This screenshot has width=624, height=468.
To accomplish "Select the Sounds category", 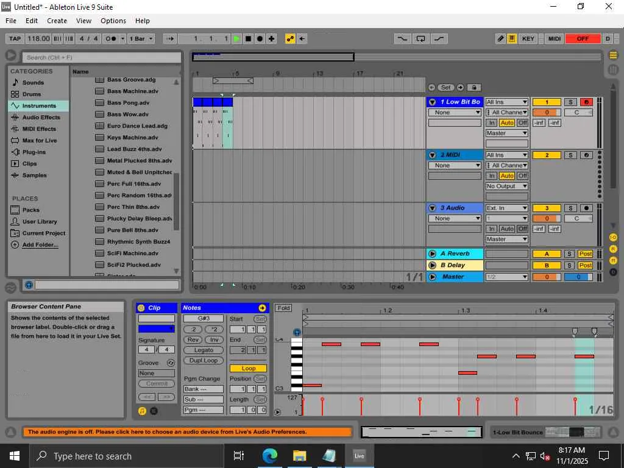I will [38, 82].
